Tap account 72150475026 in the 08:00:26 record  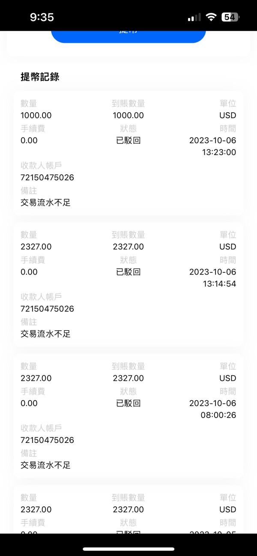click(47, 440)
